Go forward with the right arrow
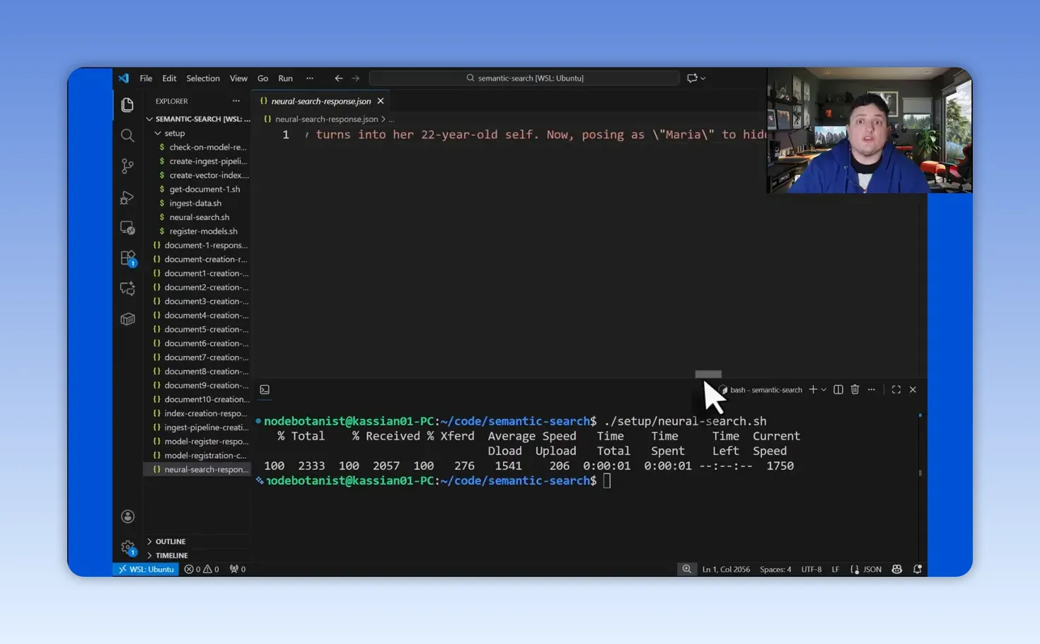1040x644 pixels. (x=356, y=79)
